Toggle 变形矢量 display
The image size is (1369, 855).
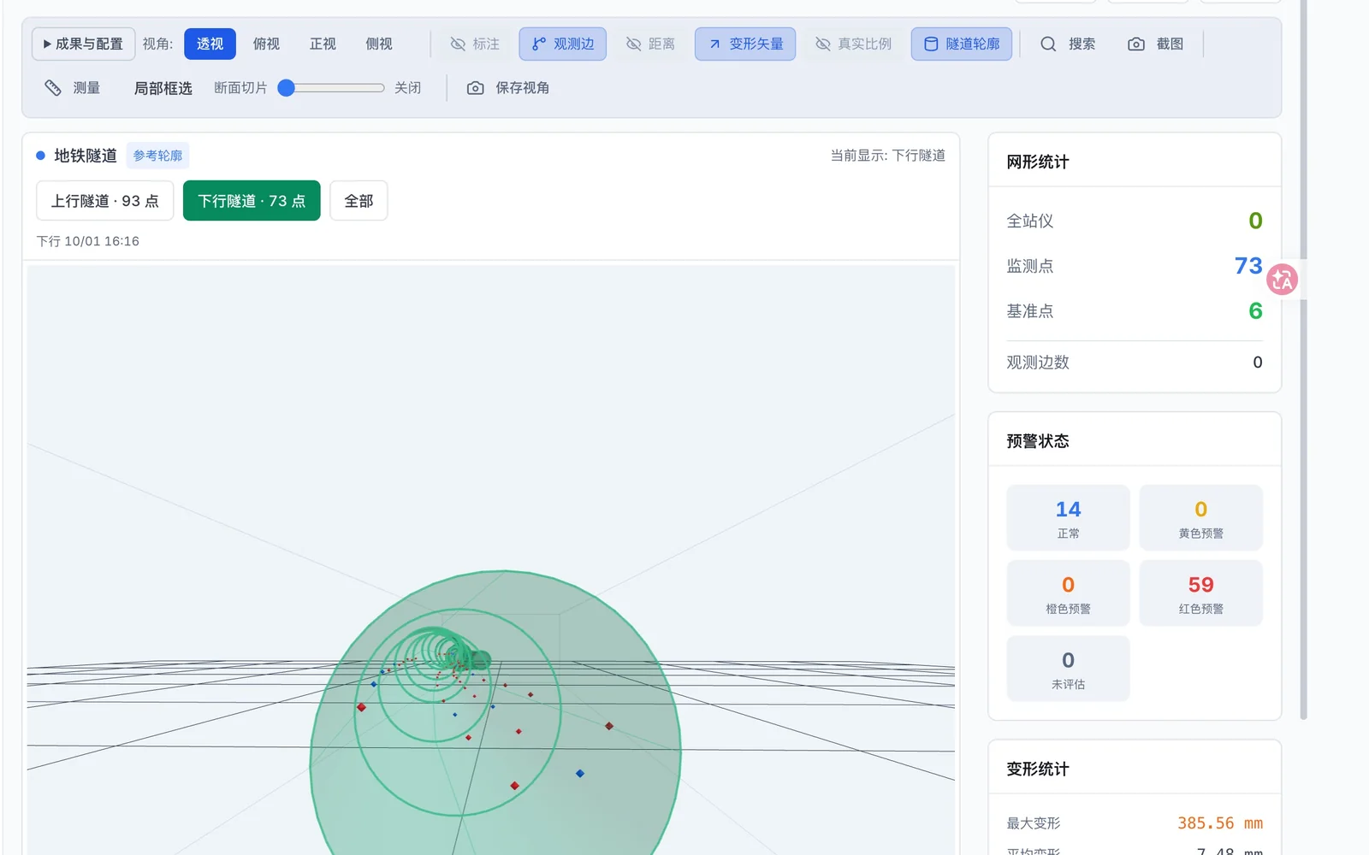coord(745,44)
